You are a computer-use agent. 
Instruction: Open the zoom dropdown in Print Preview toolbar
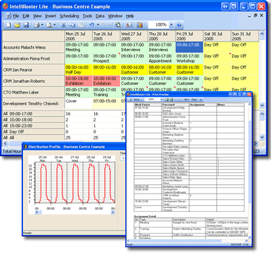[x=161, y=99]
